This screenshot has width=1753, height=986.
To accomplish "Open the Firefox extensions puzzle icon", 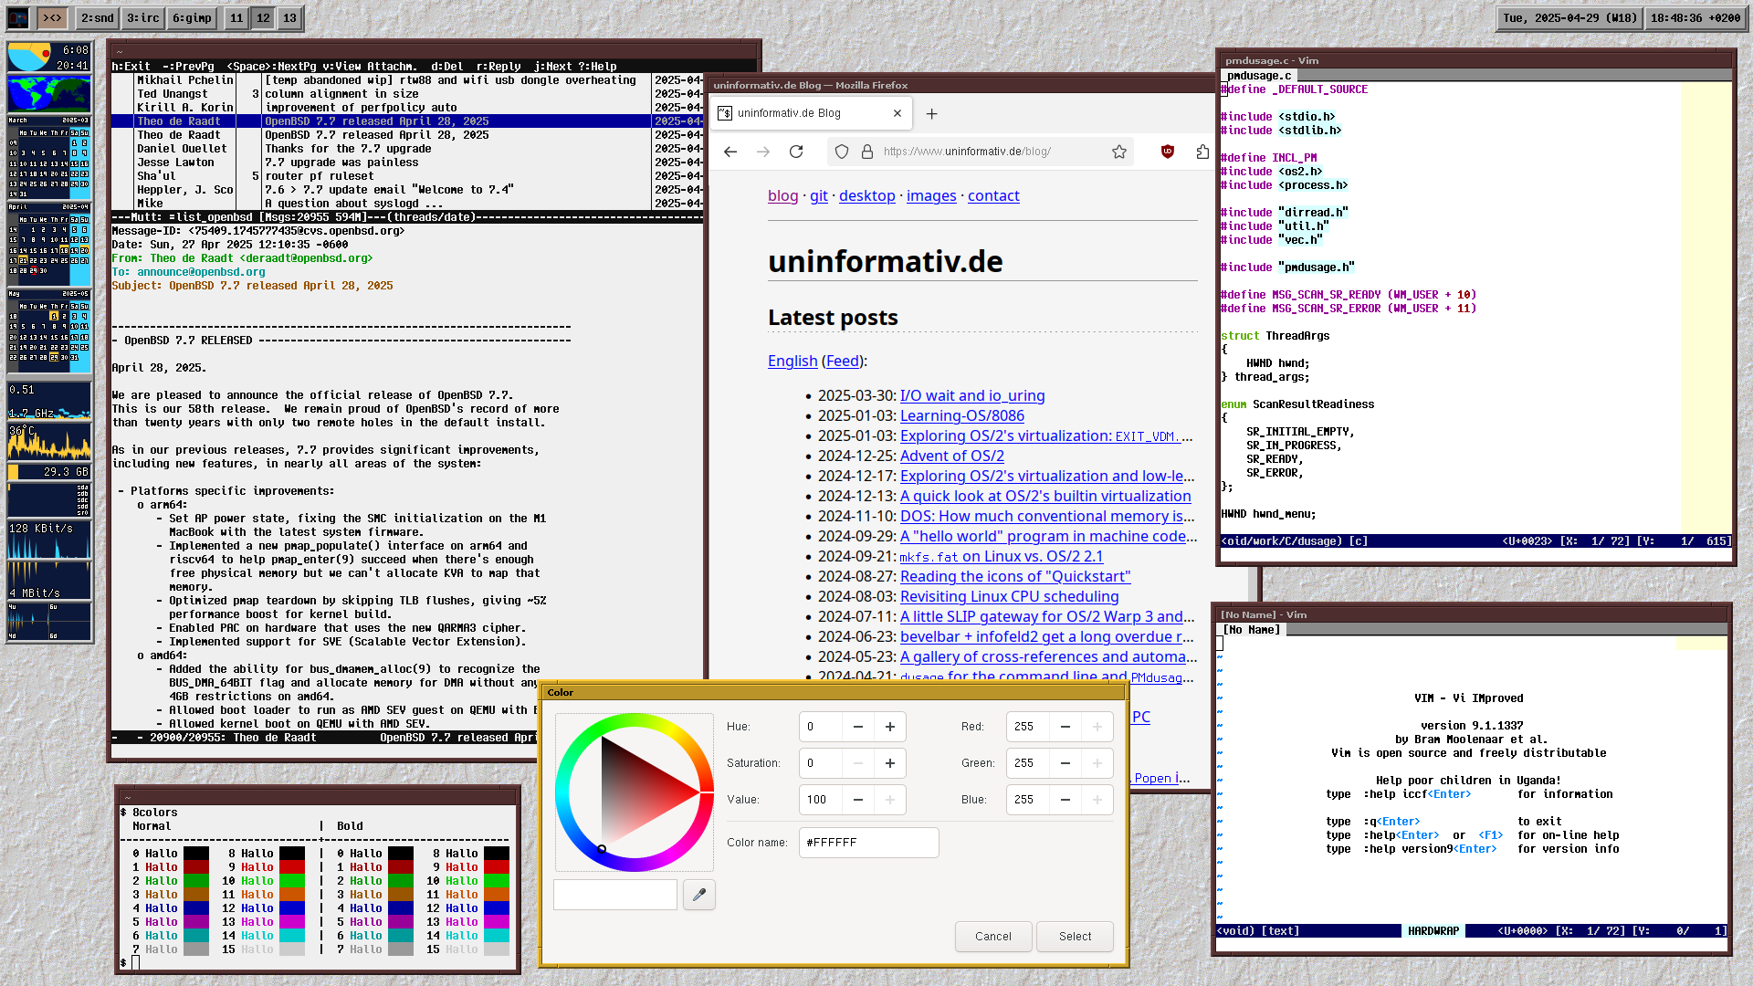I will coord(1202,152).
